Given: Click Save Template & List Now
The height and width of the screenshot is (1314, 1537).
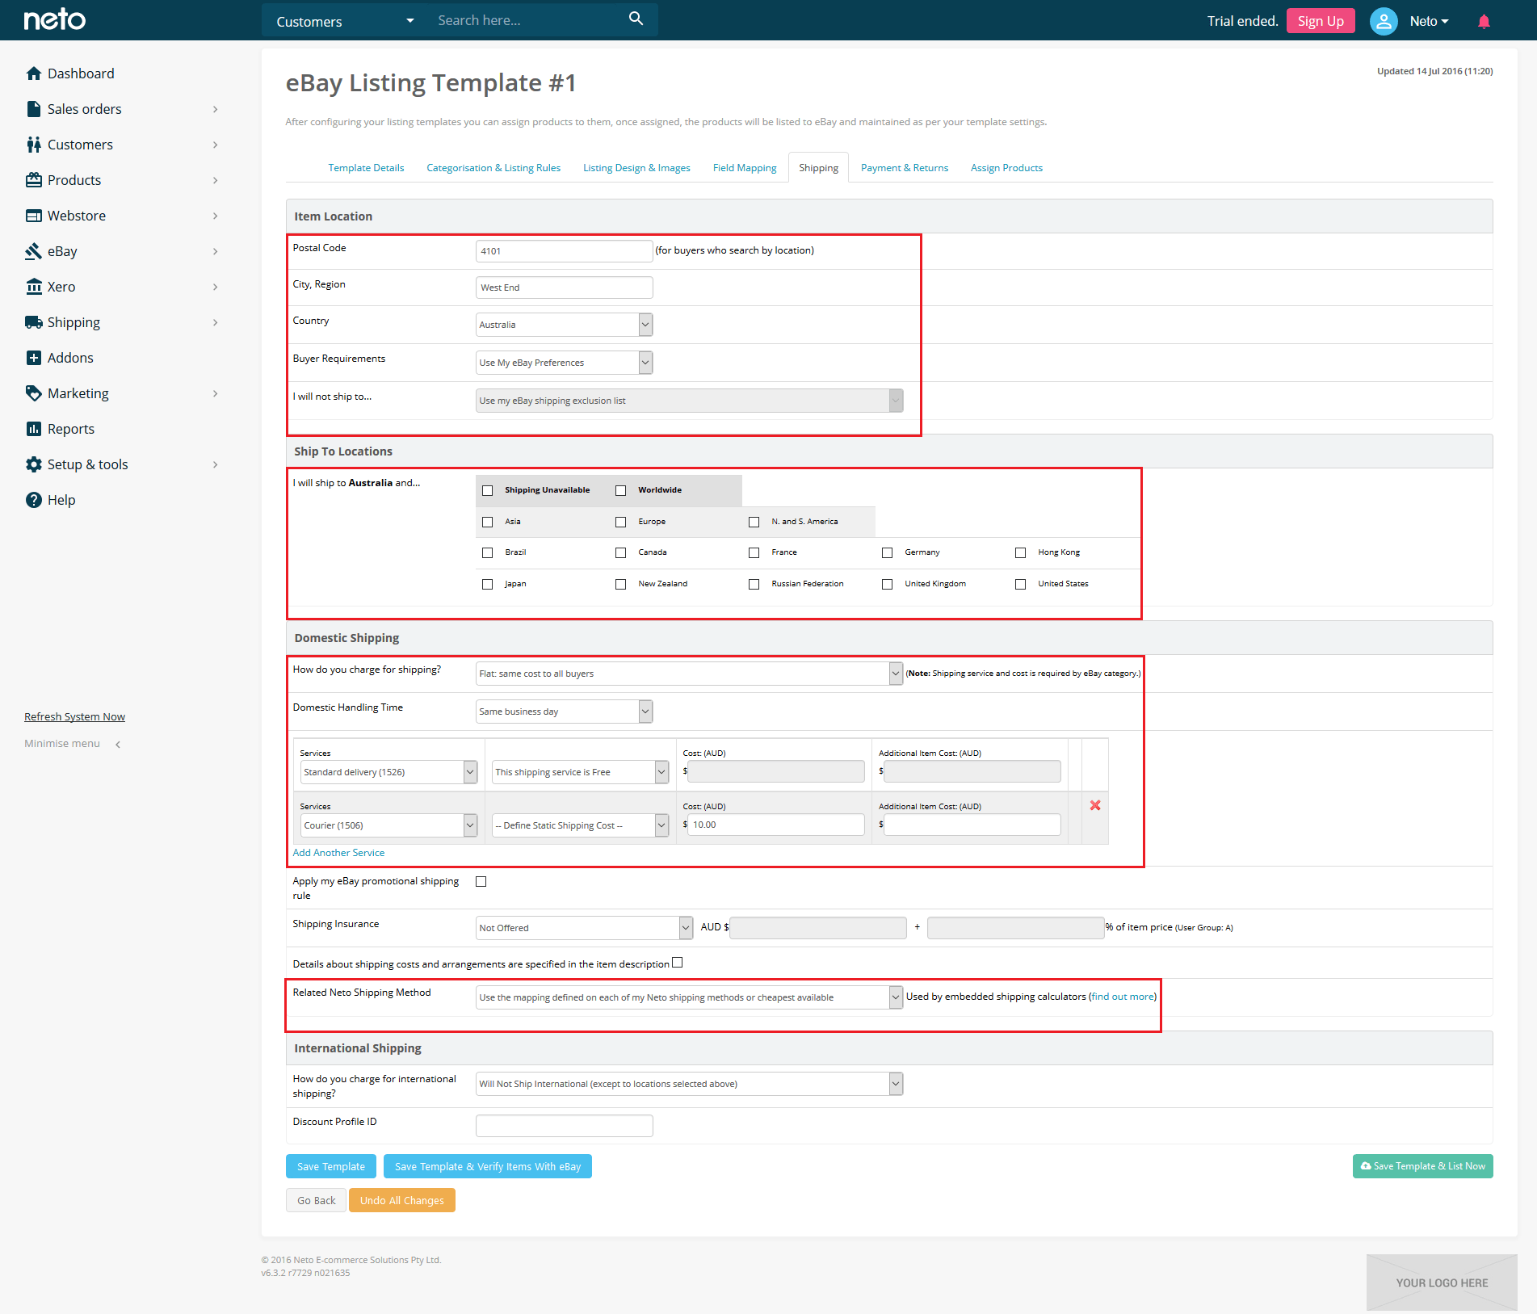Looking at the screenshot, I should pos(1422,1166).
